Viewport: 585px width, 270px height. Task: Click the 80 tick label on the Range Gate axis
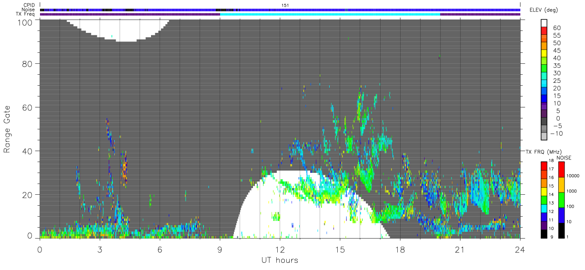pyautogui.click(x=28, y=63)
